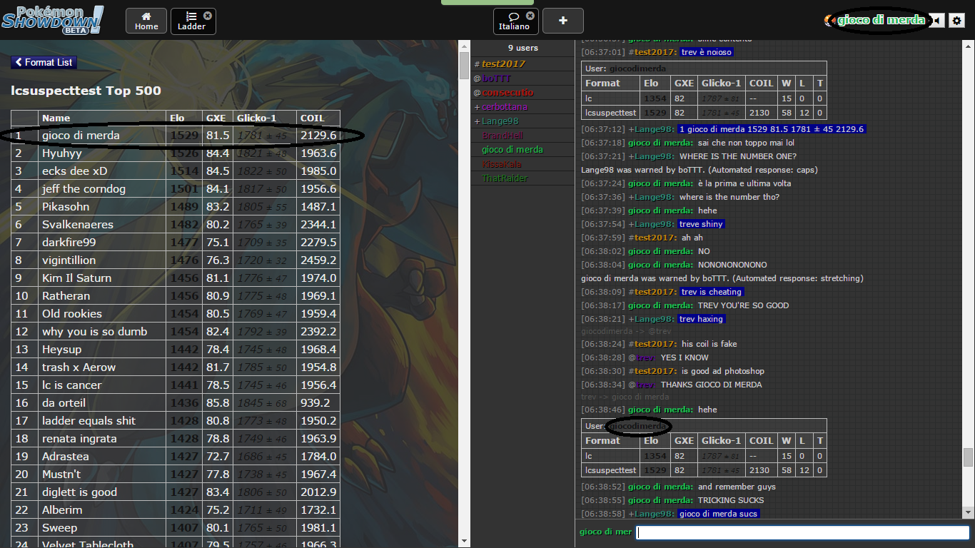Select user Lange98 in the user list
Screen dimensions: 975x548
tap(522, 121)
